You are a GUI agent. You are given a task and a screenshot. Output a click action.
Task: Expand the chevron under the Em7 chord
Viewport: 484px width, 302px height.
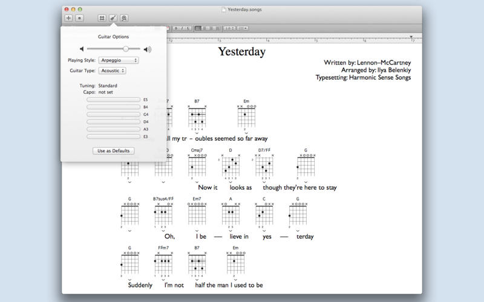197,231
